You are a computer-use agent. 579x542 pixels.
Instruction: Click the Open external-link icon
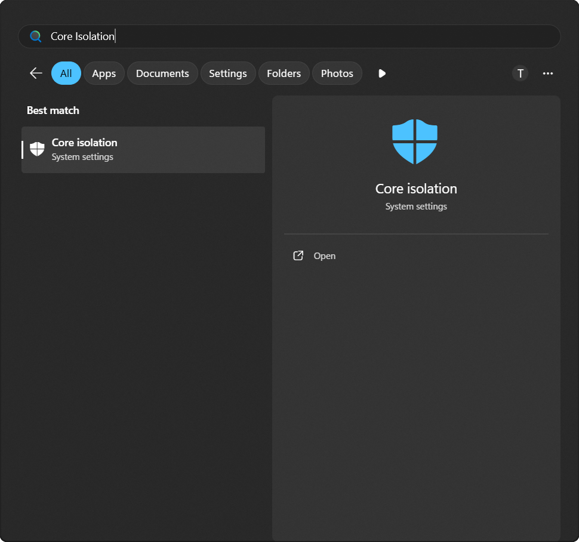pos(298,255)
